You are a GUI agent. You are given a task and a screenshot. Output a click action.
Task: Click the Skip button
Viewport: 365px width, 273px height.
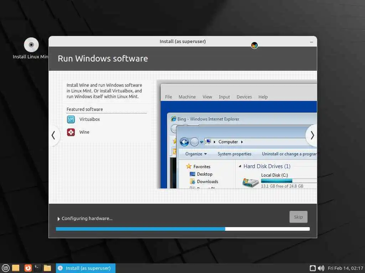click(x=298, y=217)
